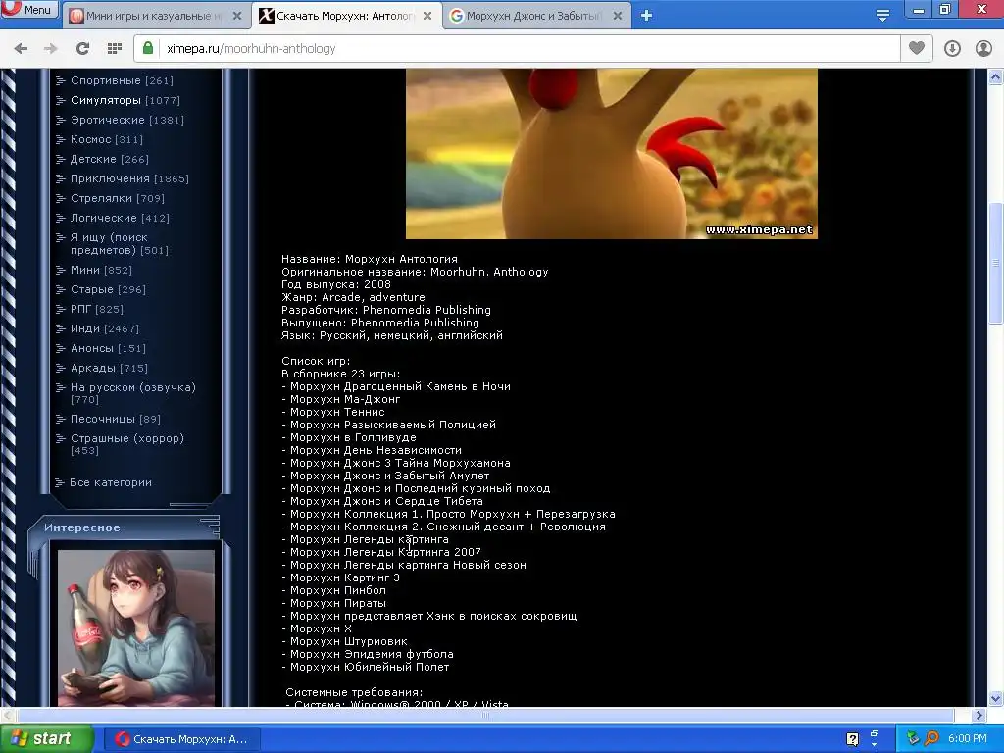Open the РПГ [825] category

click(x=97, y=309)
